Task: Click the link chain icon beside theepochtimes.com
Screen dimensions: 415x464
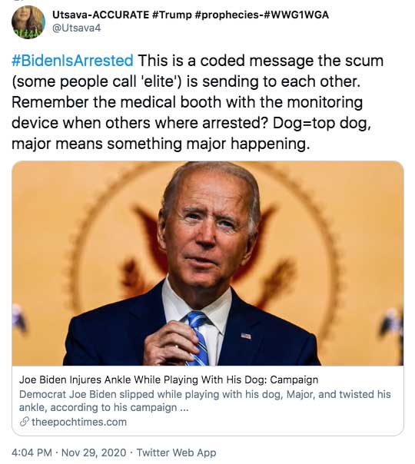Action: [x=25, y=422]
